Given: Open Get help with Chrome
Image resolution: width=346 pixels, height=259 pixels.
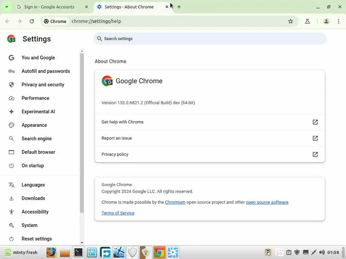Looking at the screenshot, I should [x=209, y=122].
